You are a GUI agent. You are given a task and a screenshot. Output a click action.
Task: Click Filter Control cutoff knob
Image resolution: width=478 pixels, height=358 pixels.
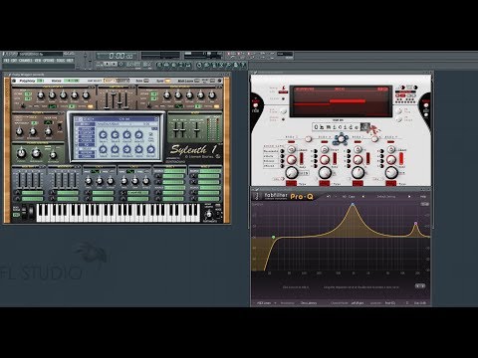(x=21, y=153)
